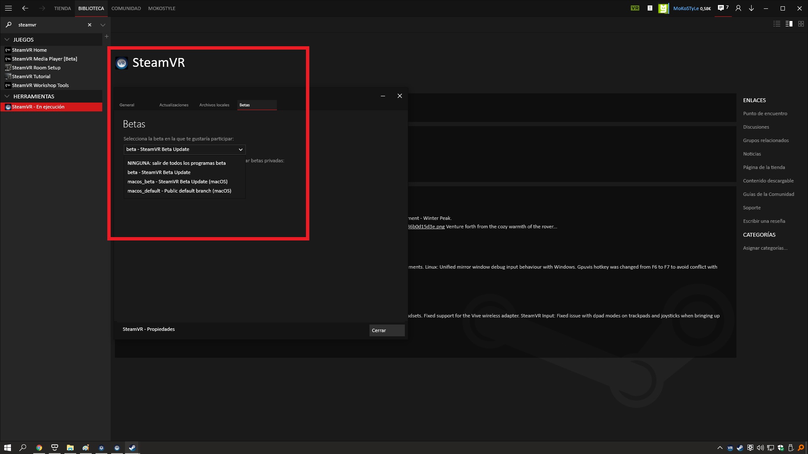The height and width of the screenshot is (454, 808).
Task: Switch library to list view icon
Action: pos(777,24)
